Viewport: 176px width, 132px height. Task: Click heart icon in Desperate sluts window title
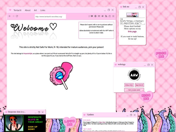[x=6, y=112]
